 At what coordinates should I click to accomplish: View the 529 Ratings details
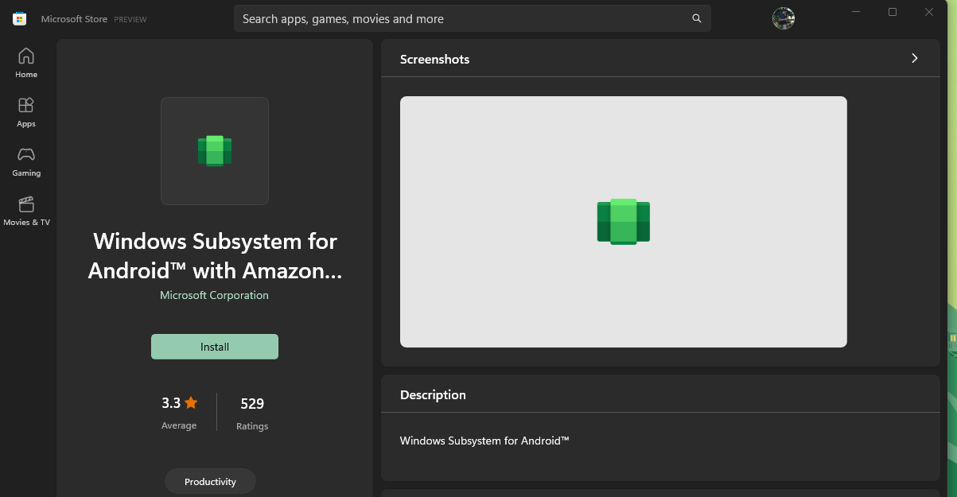252,411
